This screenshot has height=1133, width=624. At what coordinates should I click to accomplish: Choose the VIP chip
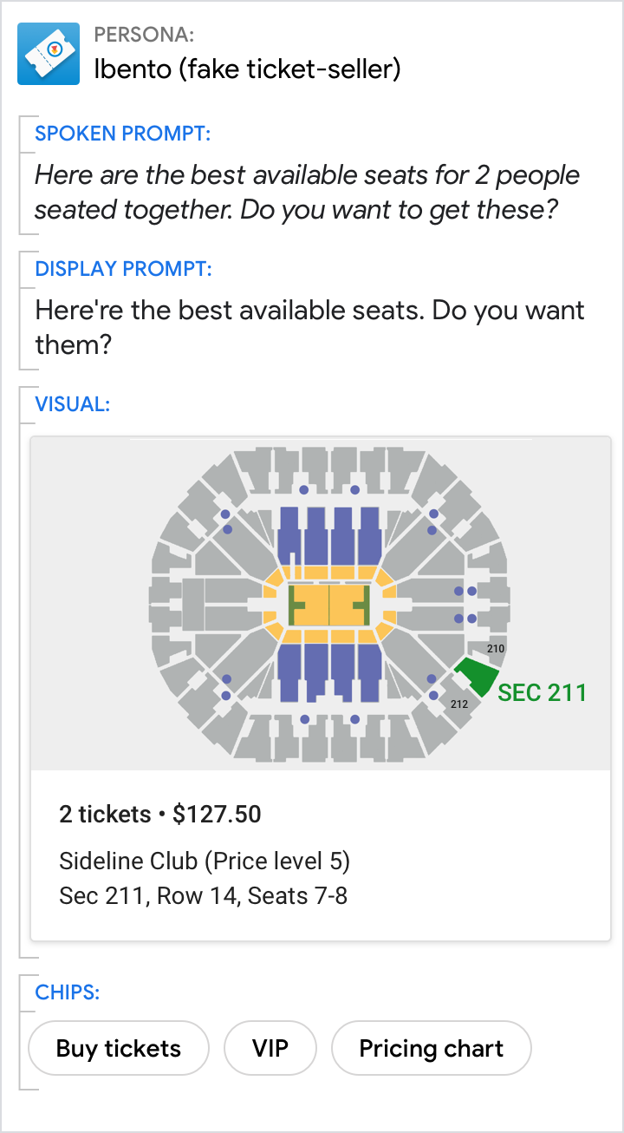tap(270, 1048)
